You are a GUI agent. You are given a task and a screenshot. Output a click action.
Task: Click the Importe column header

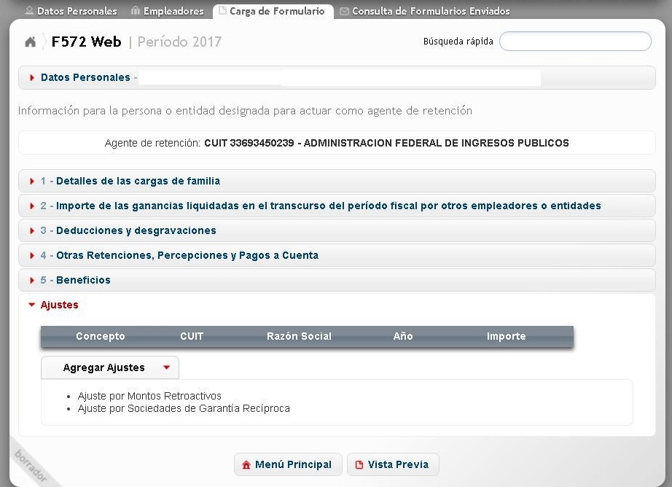[x=506, y=336]
